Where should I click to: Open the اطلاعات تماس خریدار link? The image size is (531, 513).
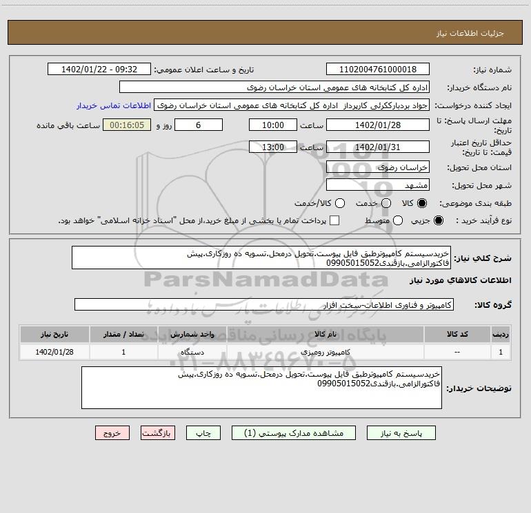point(114,105)
